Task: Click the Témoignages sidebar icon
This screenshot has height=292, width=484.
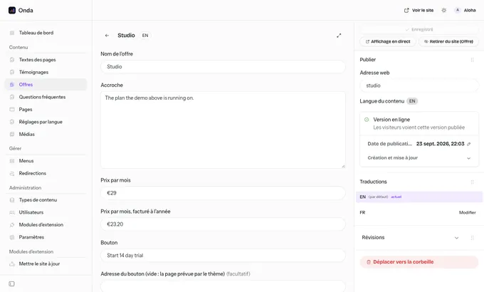Action: pyautogui.click(x=12, y=72)
